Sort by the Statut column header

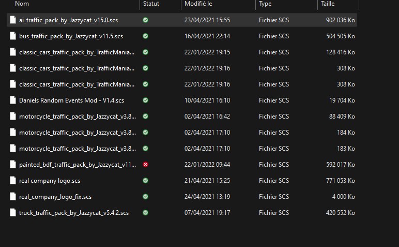coord(151,4)
